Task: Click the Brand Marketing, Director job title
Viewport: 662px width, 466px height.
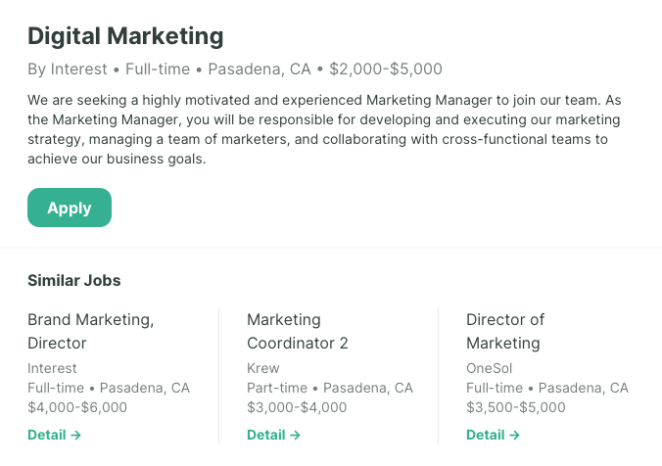Action: [x=90, y=331]
